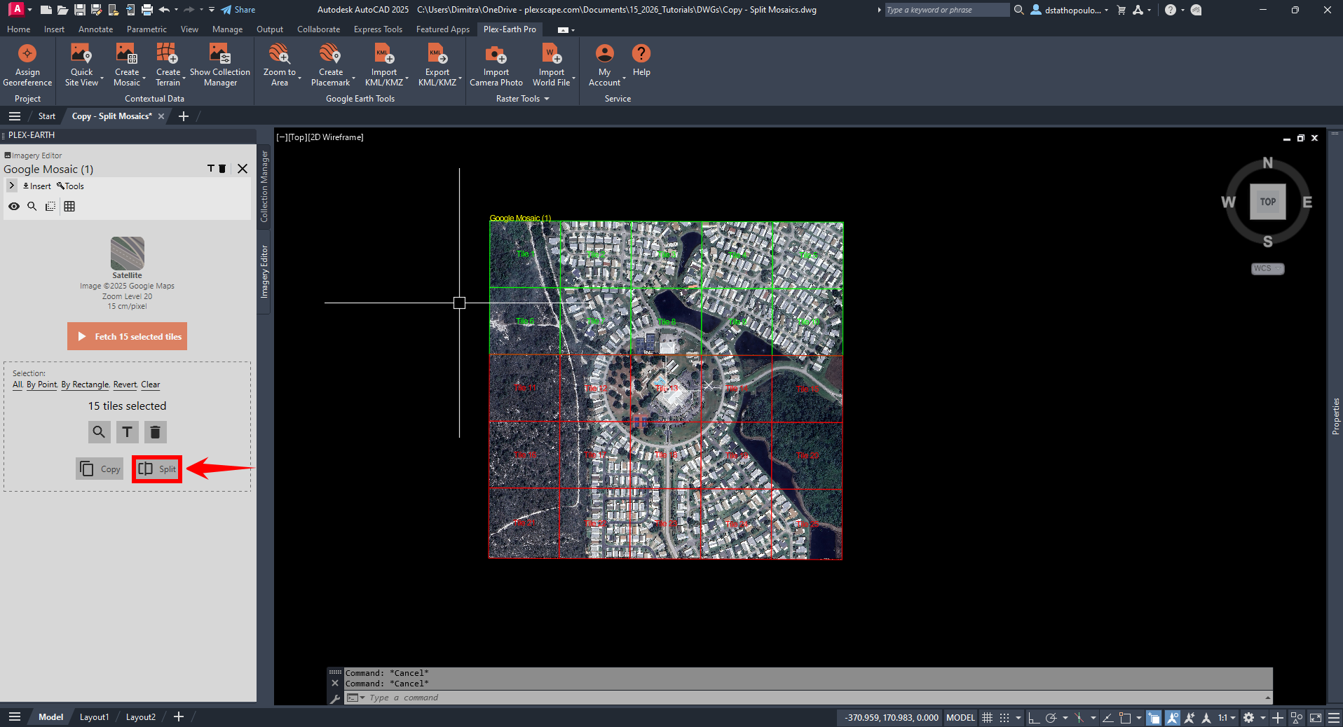Click the tile grid icon in Imagery Editor
This screenshot has height=727, width=1343.
pos(69,206)
